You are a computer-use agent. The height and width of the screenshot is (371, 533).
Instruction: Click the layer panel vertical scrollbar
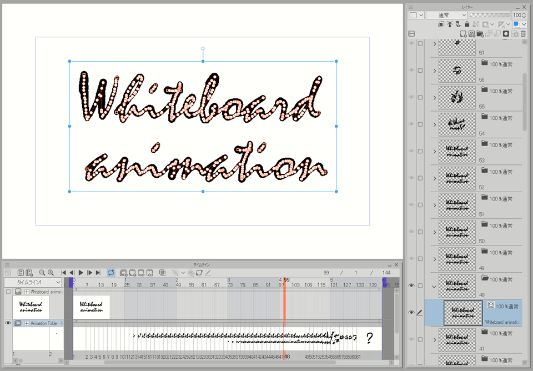click(525, 102)
